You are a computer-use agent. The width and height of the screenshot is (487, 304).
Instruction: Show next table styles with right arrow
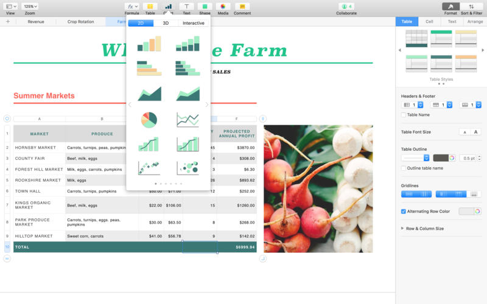point(483,50)
